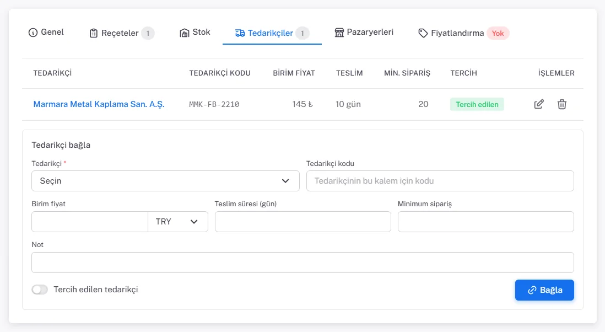Select the supplier code MMK-FB-2210
The height and width of the screenshot is (332, 605).
214,104
